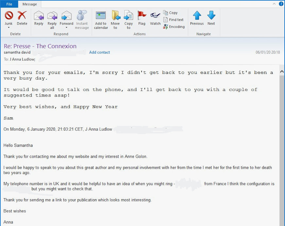
Task: Click Find text in the Actions group
Action: [x=173, y=20]
